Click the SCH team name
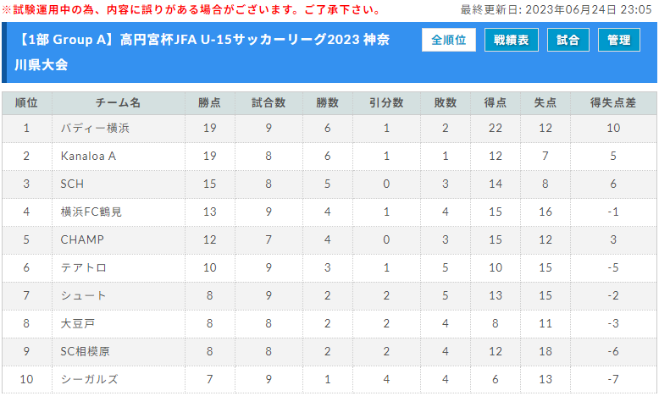Viewport: 659px width, 396px height. (72, 184)
